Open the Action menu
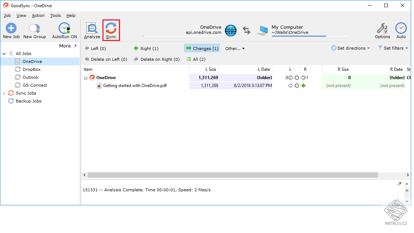 38,15
